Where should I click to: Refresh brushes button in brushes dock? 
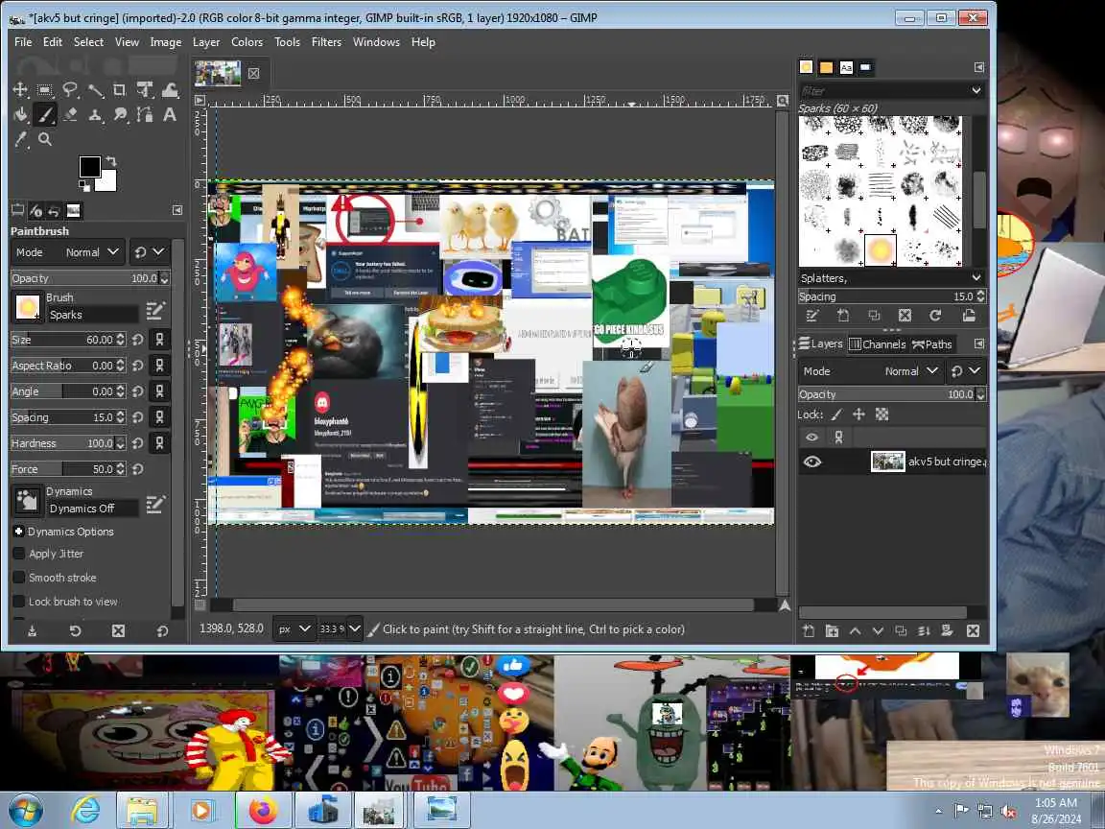tap(935, 315)
